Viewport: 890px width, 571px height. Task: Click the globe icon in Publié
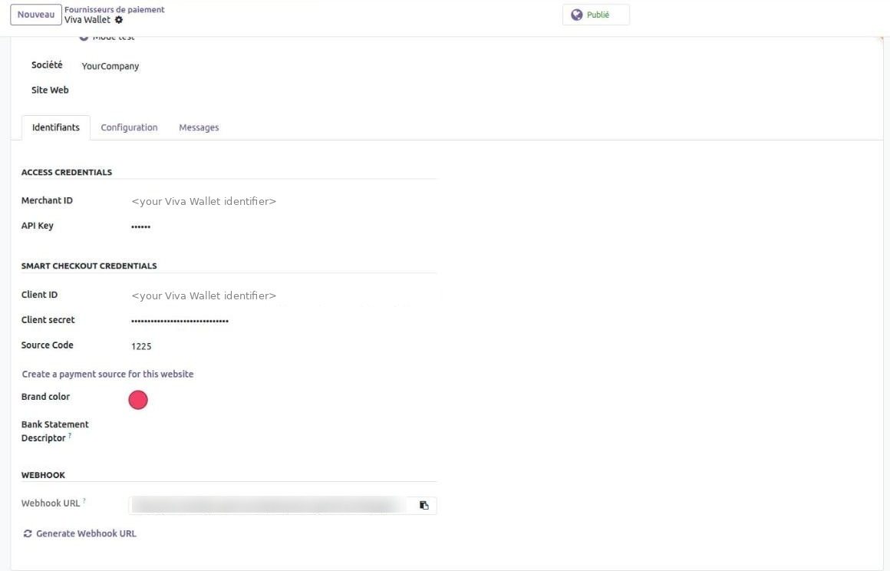(x=577, y=15)
